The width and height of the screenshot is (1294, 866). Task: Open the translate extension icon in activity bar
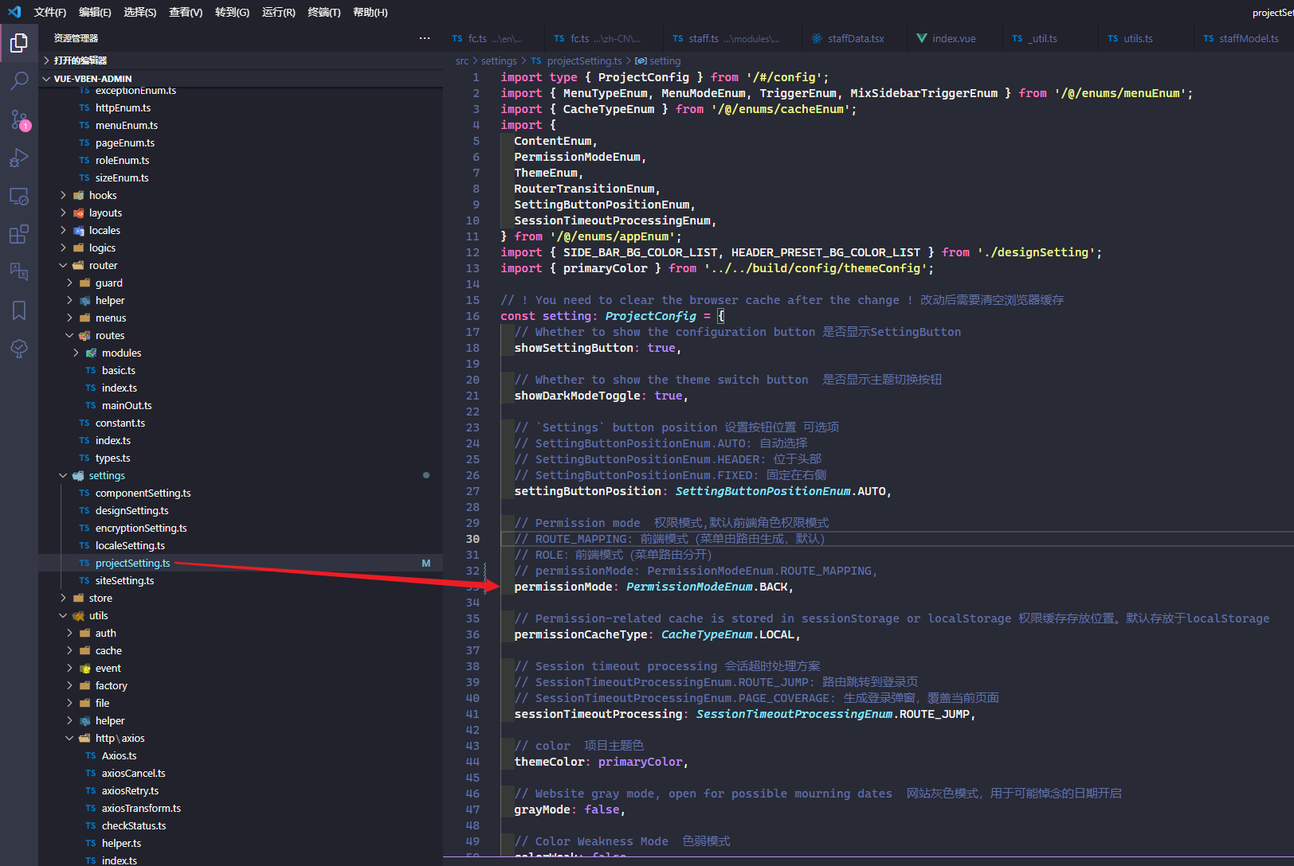point(19,271)
